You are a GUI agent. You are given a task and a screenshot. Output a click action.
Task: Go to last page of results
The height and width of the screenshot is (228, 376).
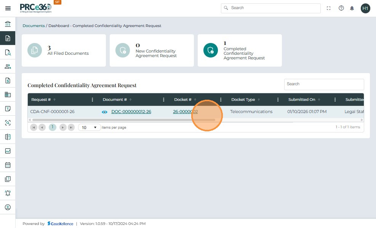click(71, 128)
